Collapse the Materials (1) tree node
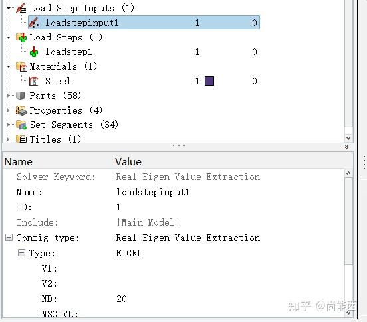This screenshot has height=322, width=367. coord(9,66)
